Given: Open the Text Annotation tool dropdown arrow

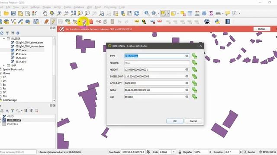Looking at the screenshot, I should click(x=239, y=13).
